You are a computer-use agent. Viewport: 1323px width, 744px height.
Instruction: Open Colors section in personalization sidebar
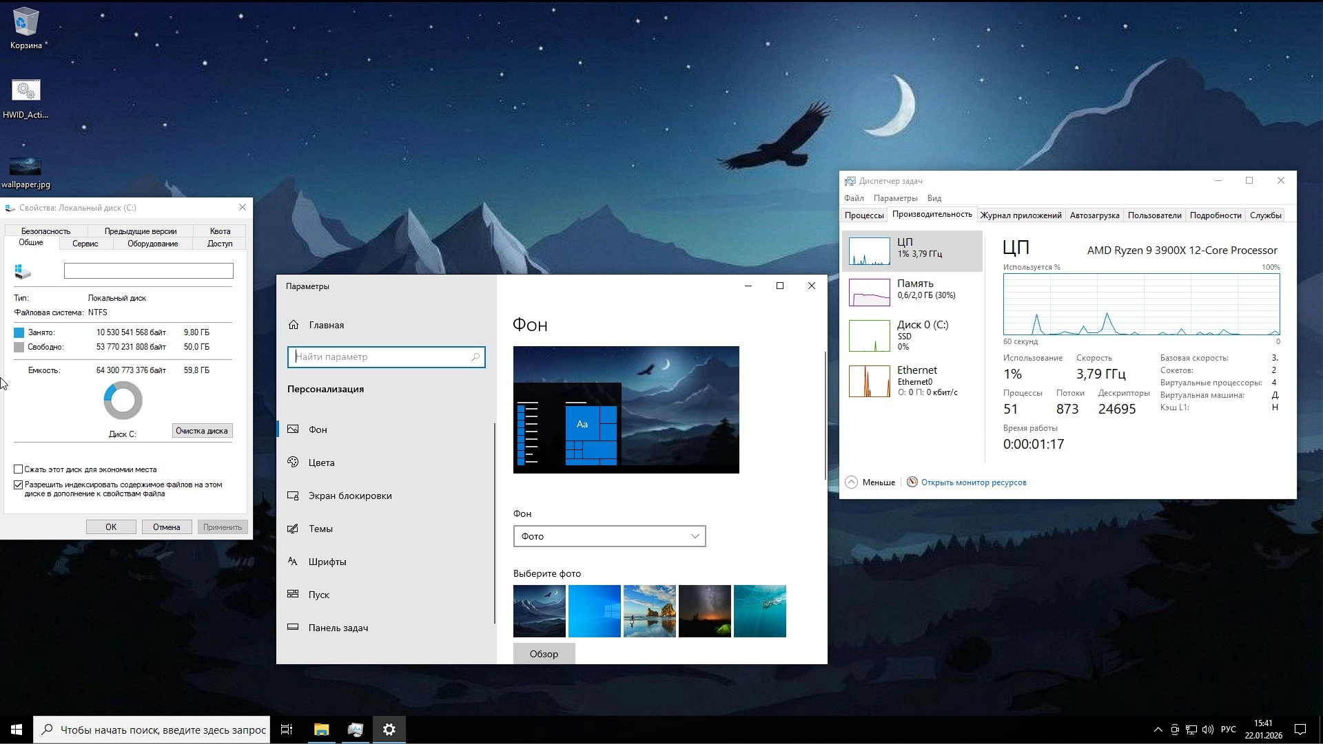[x=321, y=463]
